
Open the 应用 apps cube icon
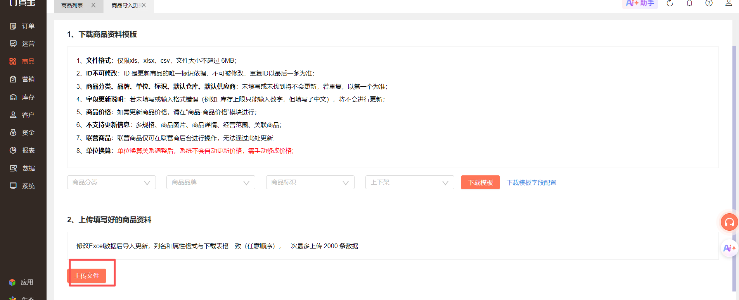(12, 282)
